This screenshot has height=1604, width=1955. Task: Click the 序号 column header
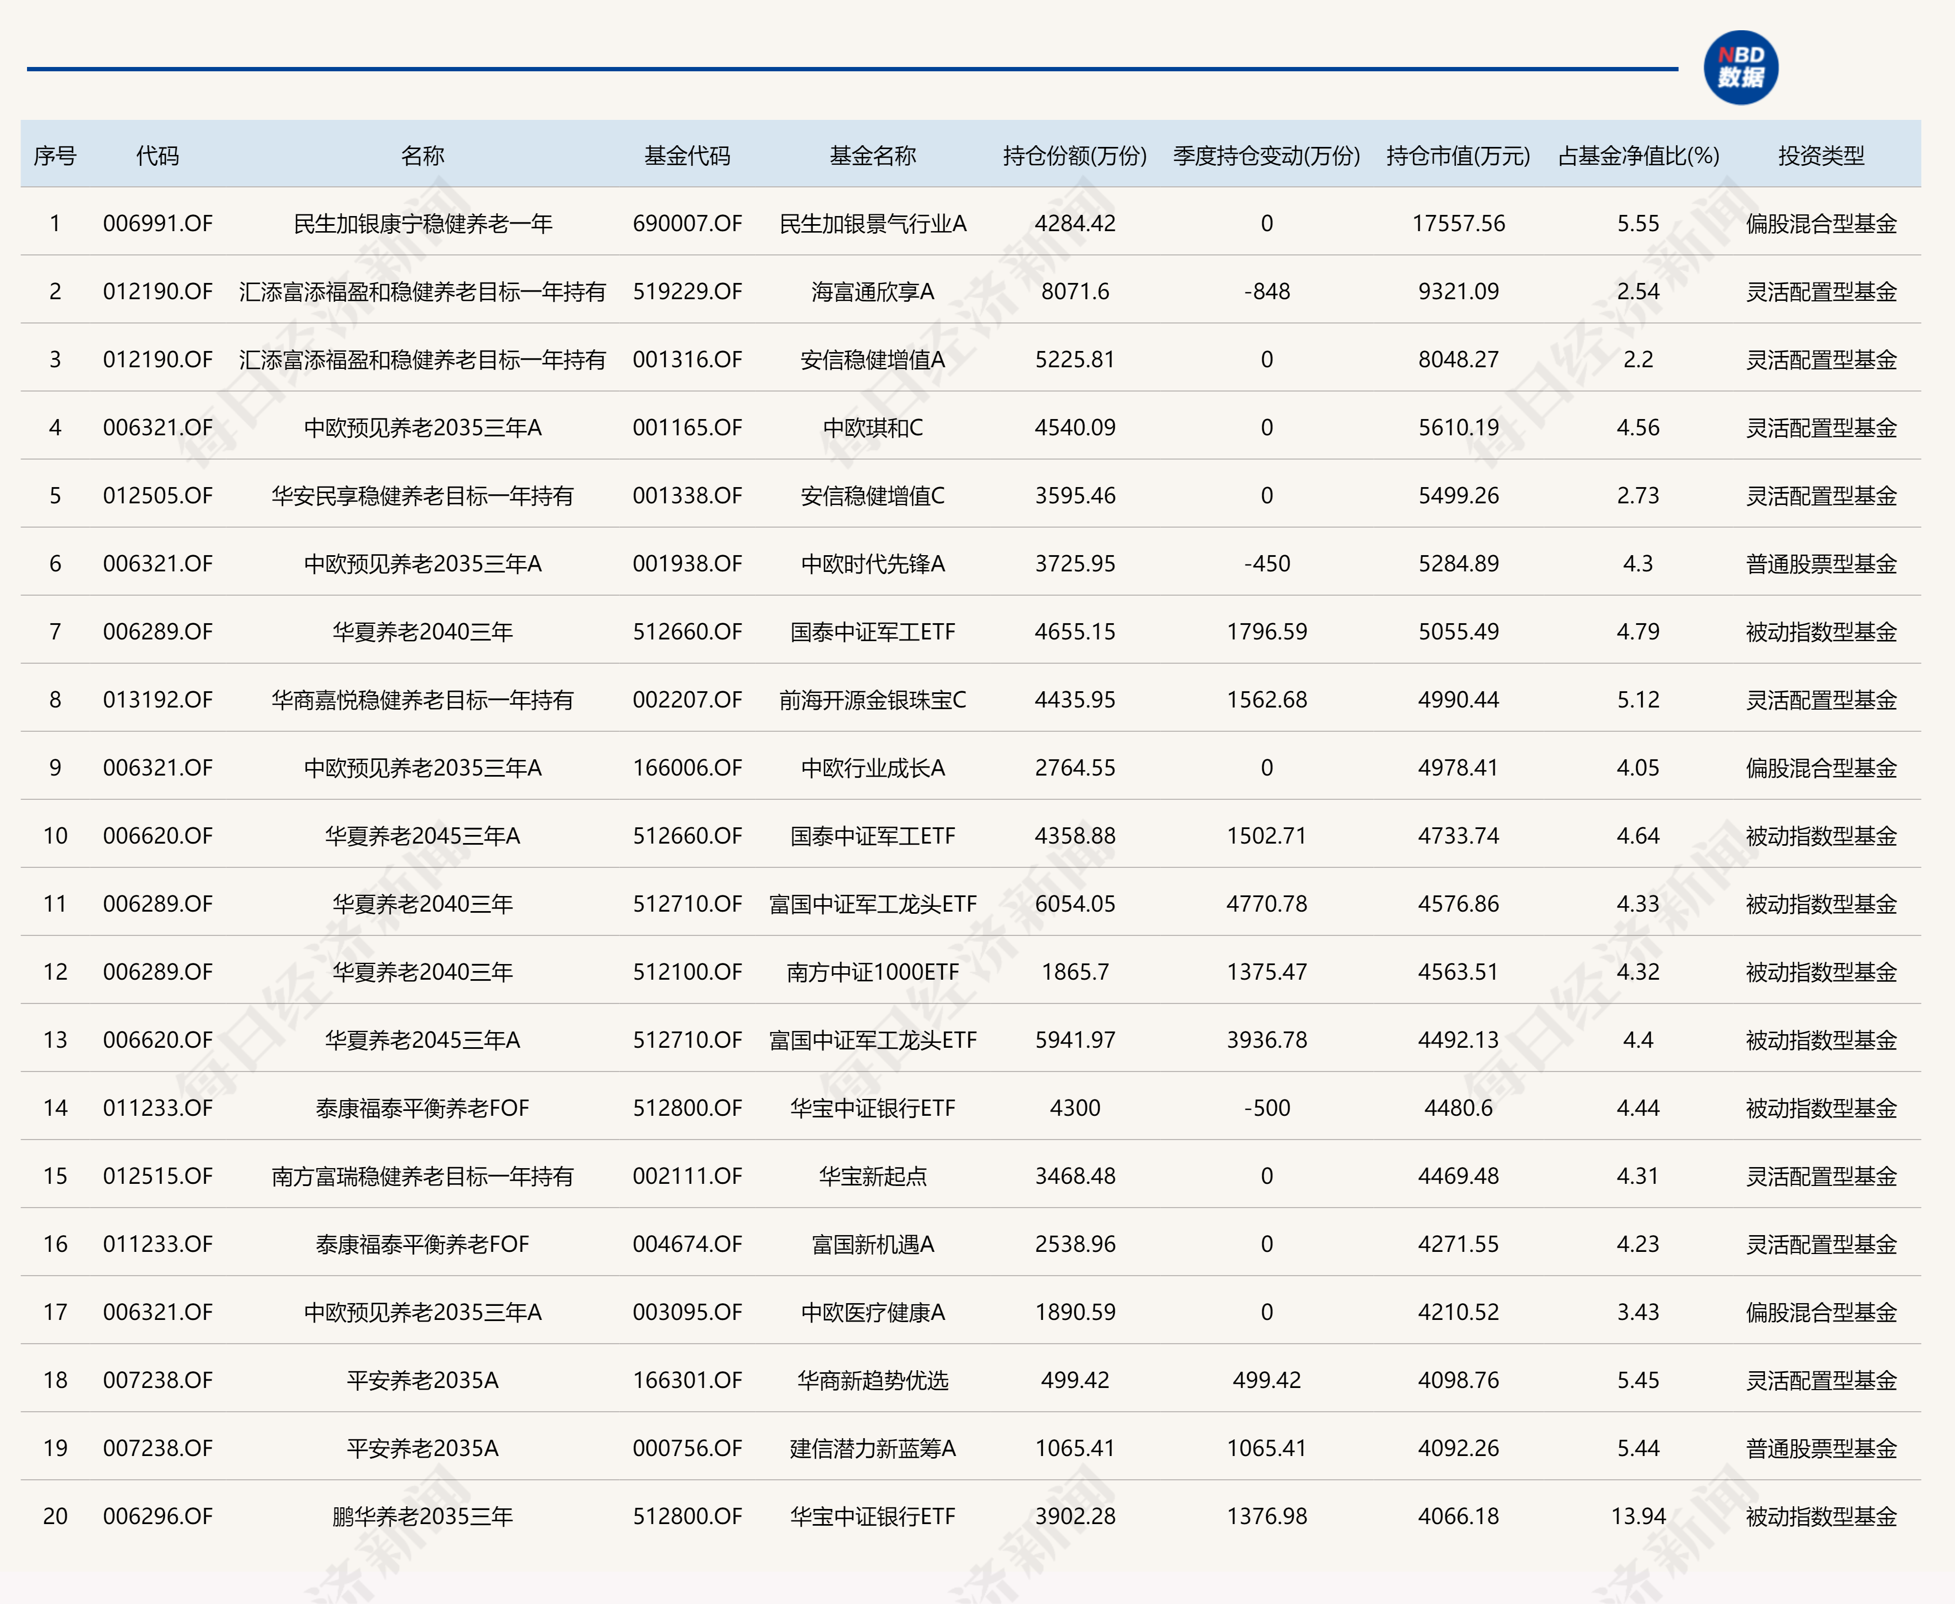[55, 155]
